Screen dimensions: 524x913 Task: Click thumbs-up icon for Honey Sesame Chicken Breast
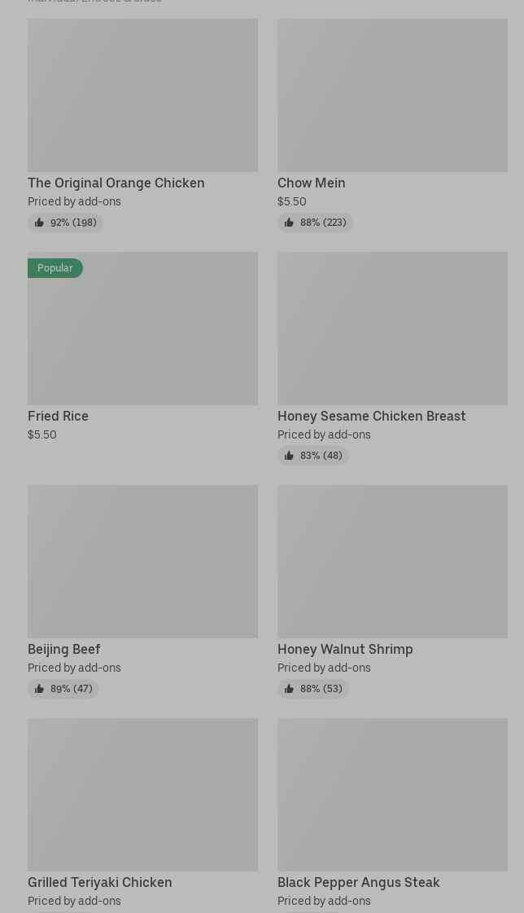click(x=289, y=456)
